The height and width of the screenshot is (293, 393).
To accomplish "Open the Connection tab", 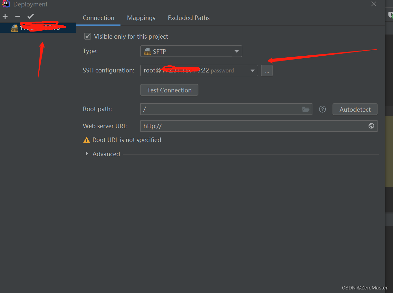I will 98,18.
